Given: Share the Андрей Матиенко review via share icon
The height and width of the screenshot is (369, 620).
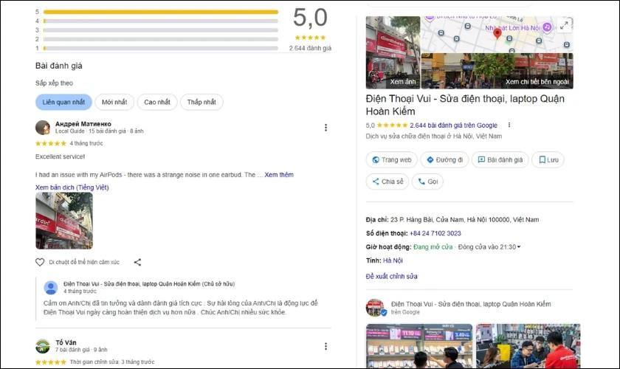Looking at the screenshot, I should (x=137, y=262).
